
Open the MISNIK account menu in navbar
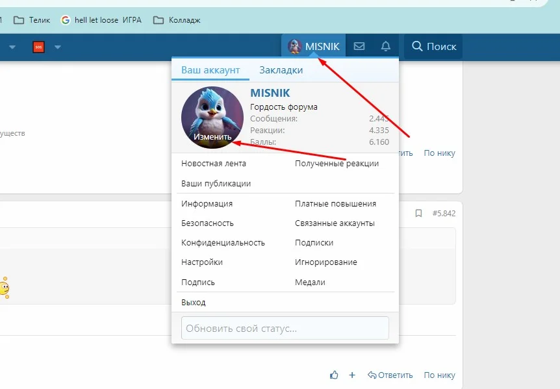point(314,46)
